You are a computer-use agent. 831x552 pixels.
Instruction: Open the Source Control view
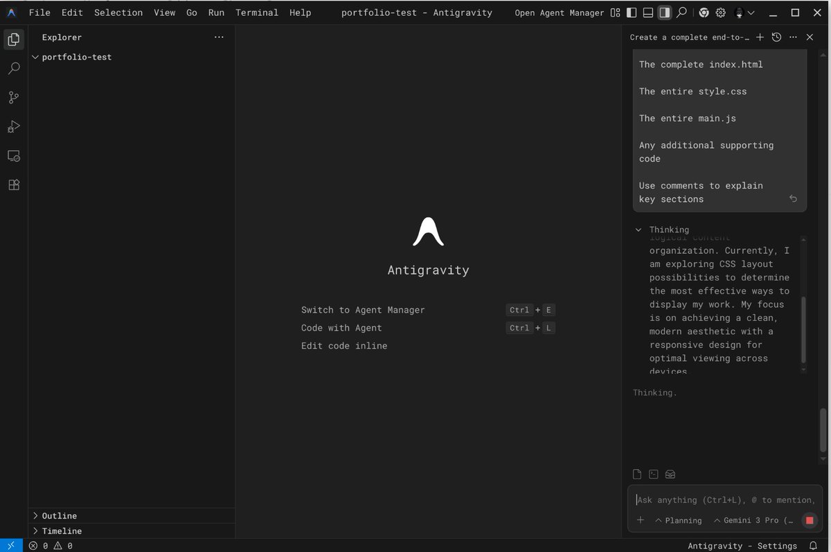pos(14,98)
